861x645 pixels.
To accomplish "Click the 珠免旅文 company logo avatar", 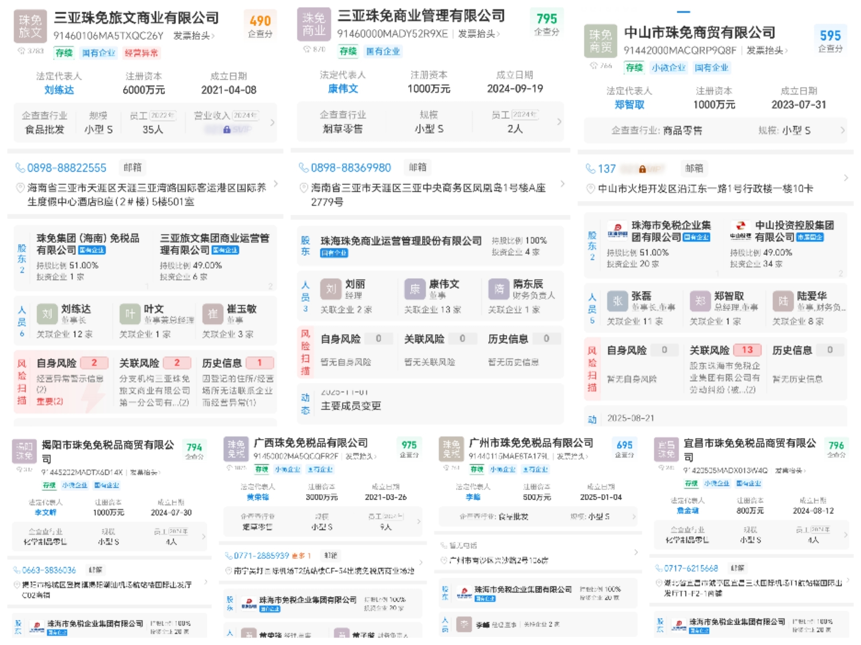I will tap(30, 27).
